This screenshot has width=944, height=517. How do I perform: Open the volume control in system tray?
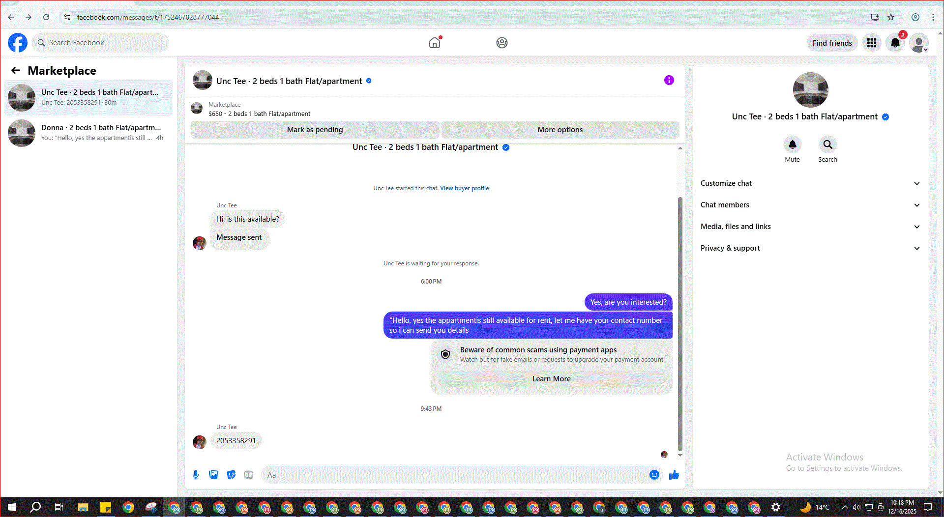pos(856,507)
